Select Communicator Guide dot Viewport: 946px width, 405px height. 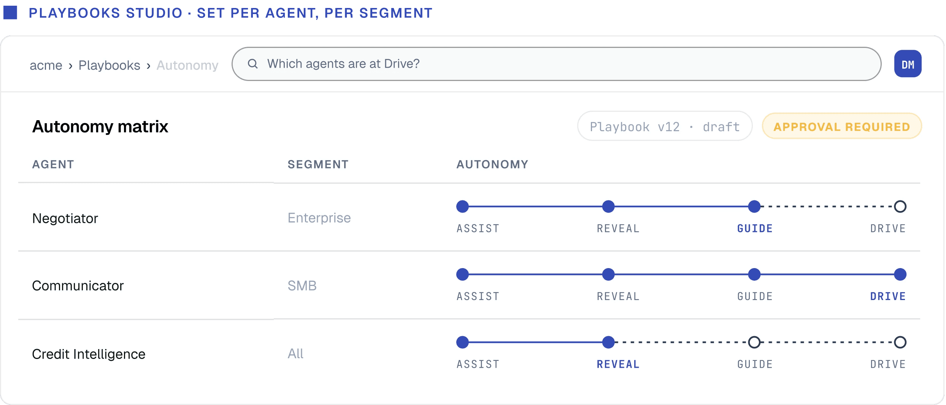click(754, 274)
